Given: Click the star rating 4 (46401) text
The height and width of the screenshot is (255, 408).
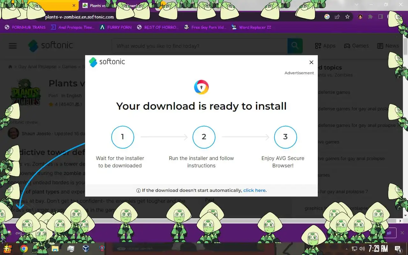Looking at the screenshot, I should coord(65,104).
